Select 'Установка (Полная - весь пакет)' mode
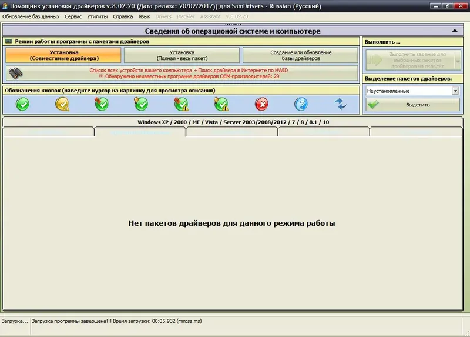This screenshot has height=337, width=470. click(182, 55)
